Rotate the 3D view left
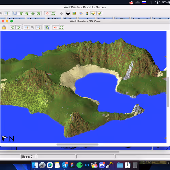 click(x=13, y=27)
